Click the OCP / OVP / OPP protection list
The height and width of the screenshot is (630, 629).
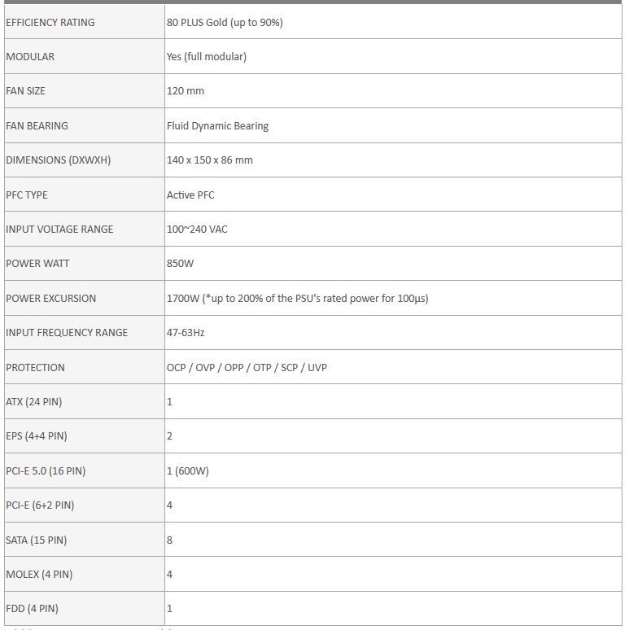[x=247, y=368]
